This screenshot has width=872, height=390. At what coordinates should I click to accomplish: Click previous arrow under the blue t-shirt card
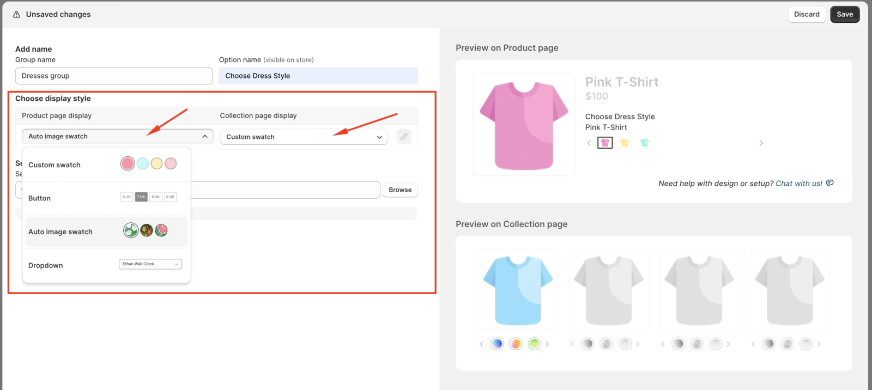[482, 344]
